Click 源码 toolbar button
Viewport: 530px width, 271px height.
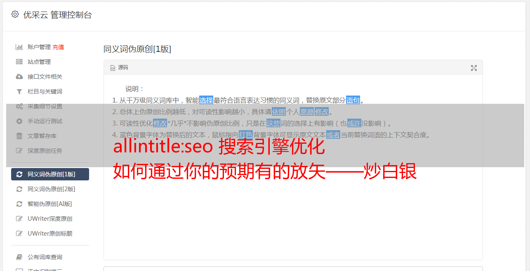[119, 68]
